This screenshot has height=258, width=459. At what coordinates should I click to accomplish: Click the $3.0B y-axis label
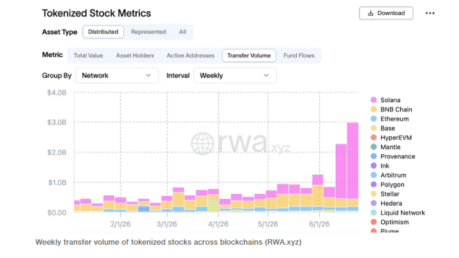coord(57,122)
